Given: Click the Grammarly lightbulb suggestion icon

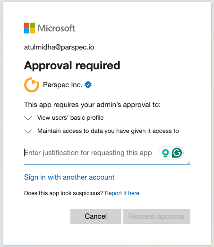Looking at the screenshot, I should [165, 153].
